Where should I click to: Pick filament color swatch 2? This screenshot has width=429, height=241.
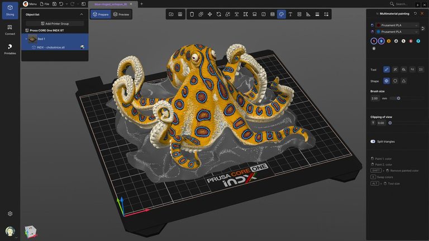381,41
